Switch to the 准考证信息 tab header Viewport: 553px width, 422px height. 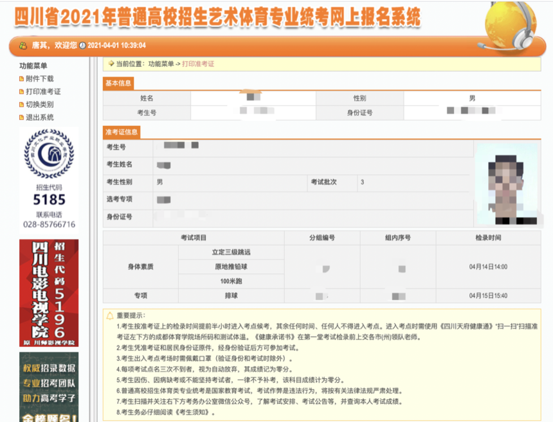coord(122,132)
